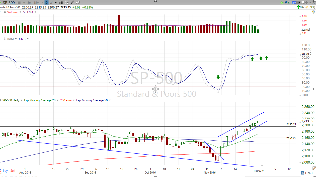Click the green star favorite icon
The width and height of the screenshot is (316, 177).
tap(282, 2)
